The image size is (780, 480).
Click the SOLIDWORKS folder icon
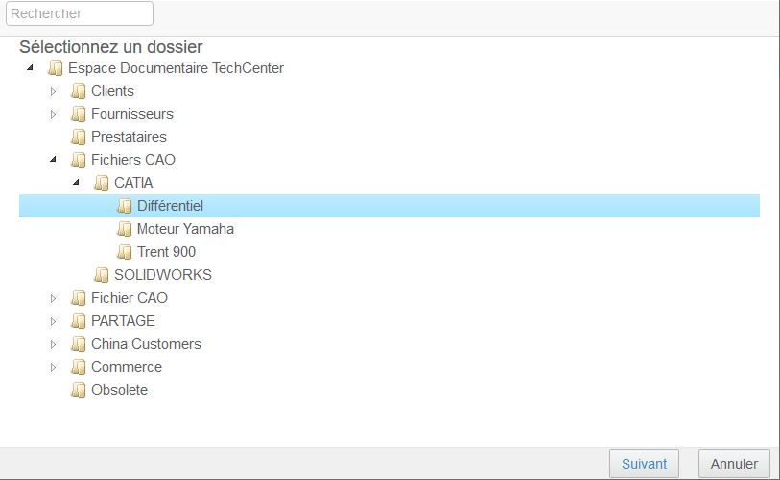pyautogui.click(x=102, y=275)
